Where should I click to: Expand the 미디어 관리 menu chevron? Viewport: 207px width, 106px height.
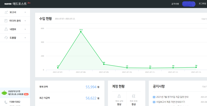(25, 21)
